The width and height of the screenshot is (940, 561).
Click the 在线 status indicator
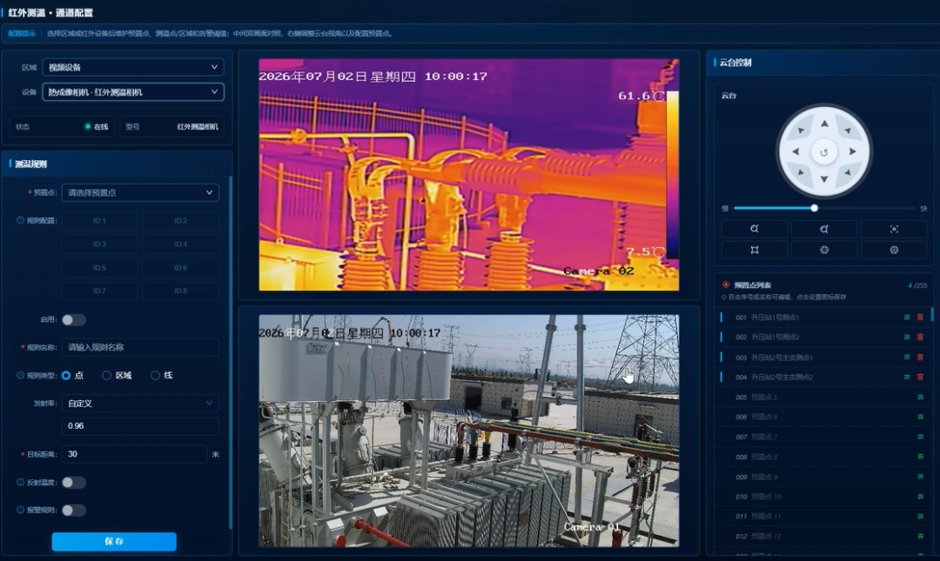(97, 126)
